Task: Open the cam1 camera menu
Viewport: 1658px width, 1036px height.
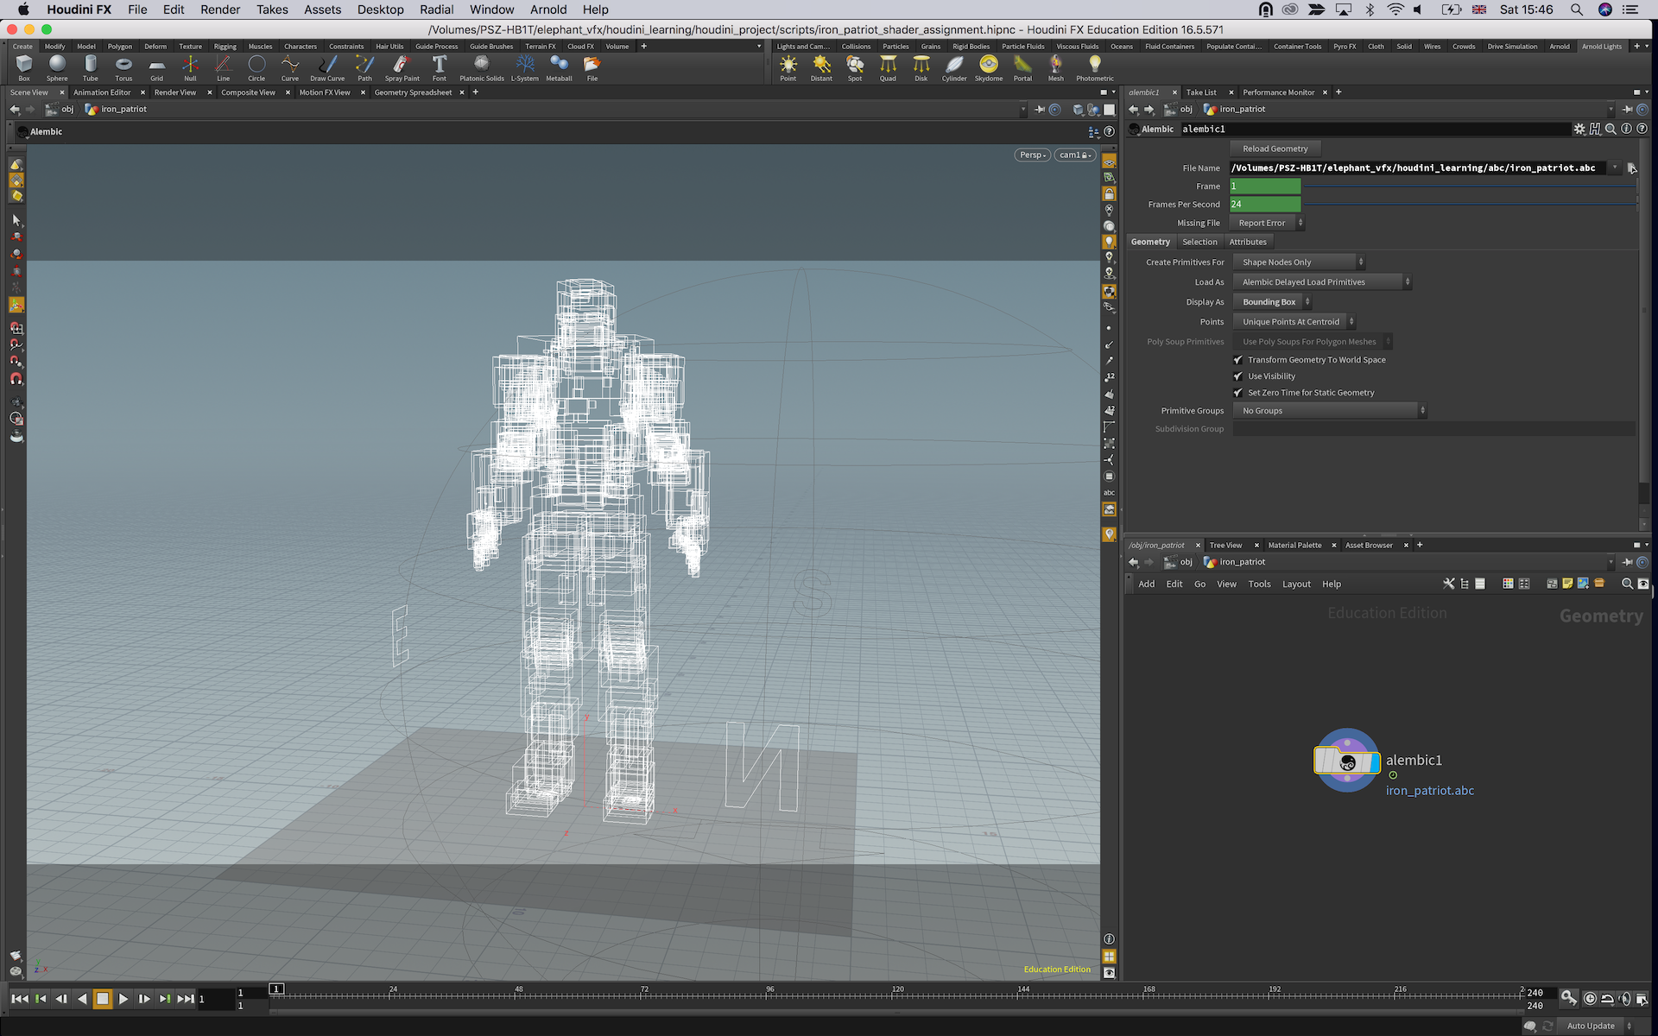Action: coord(1074,155)
